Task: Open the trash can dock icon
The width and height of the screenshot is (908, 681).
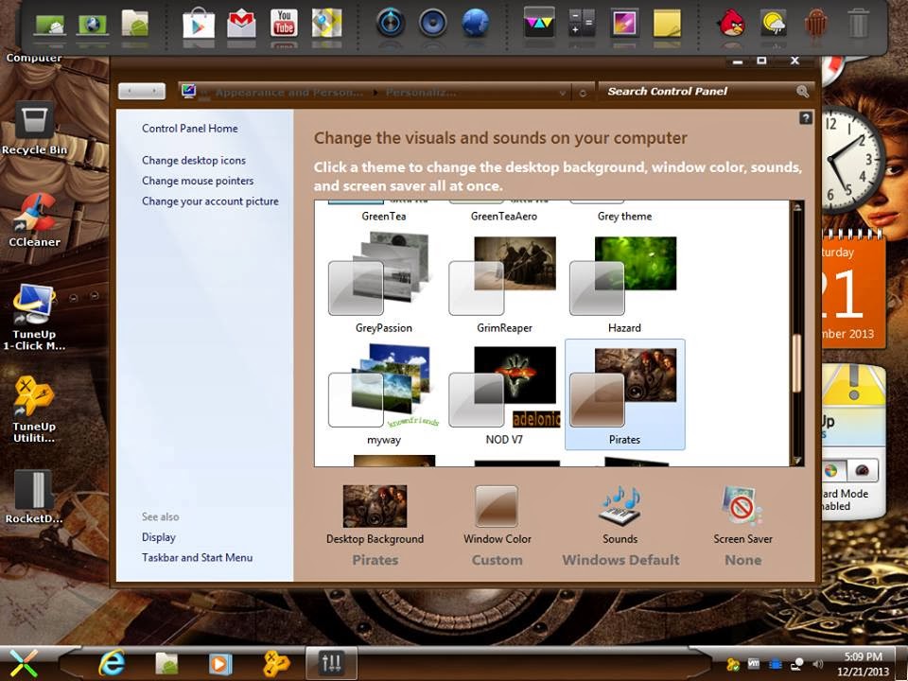Action: (858, 25)
